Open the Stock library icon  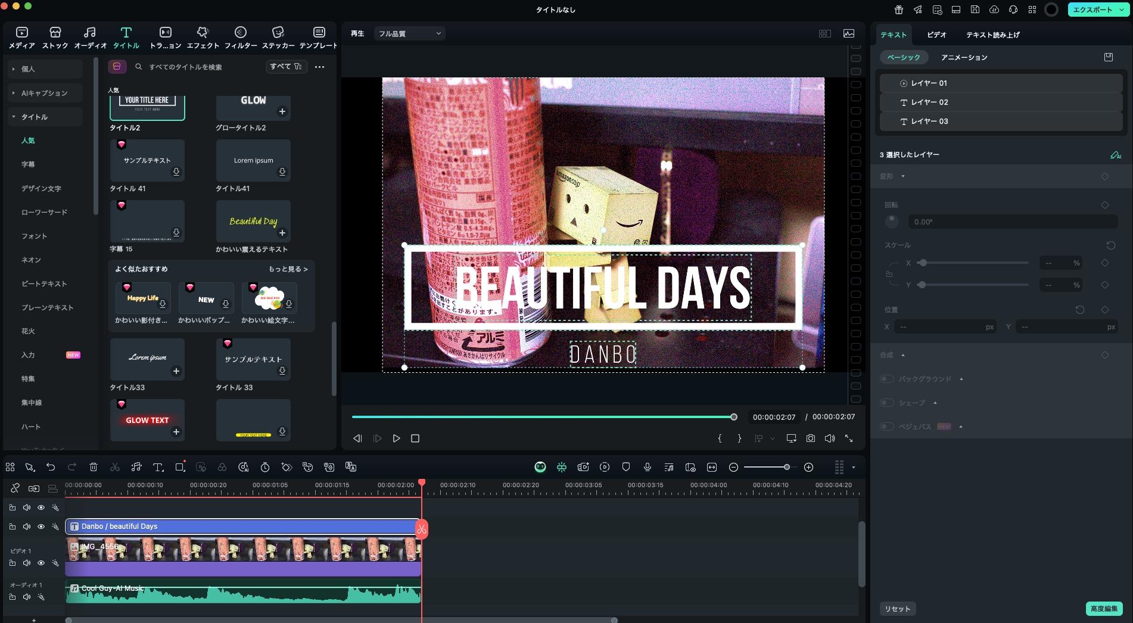(55, 33)
